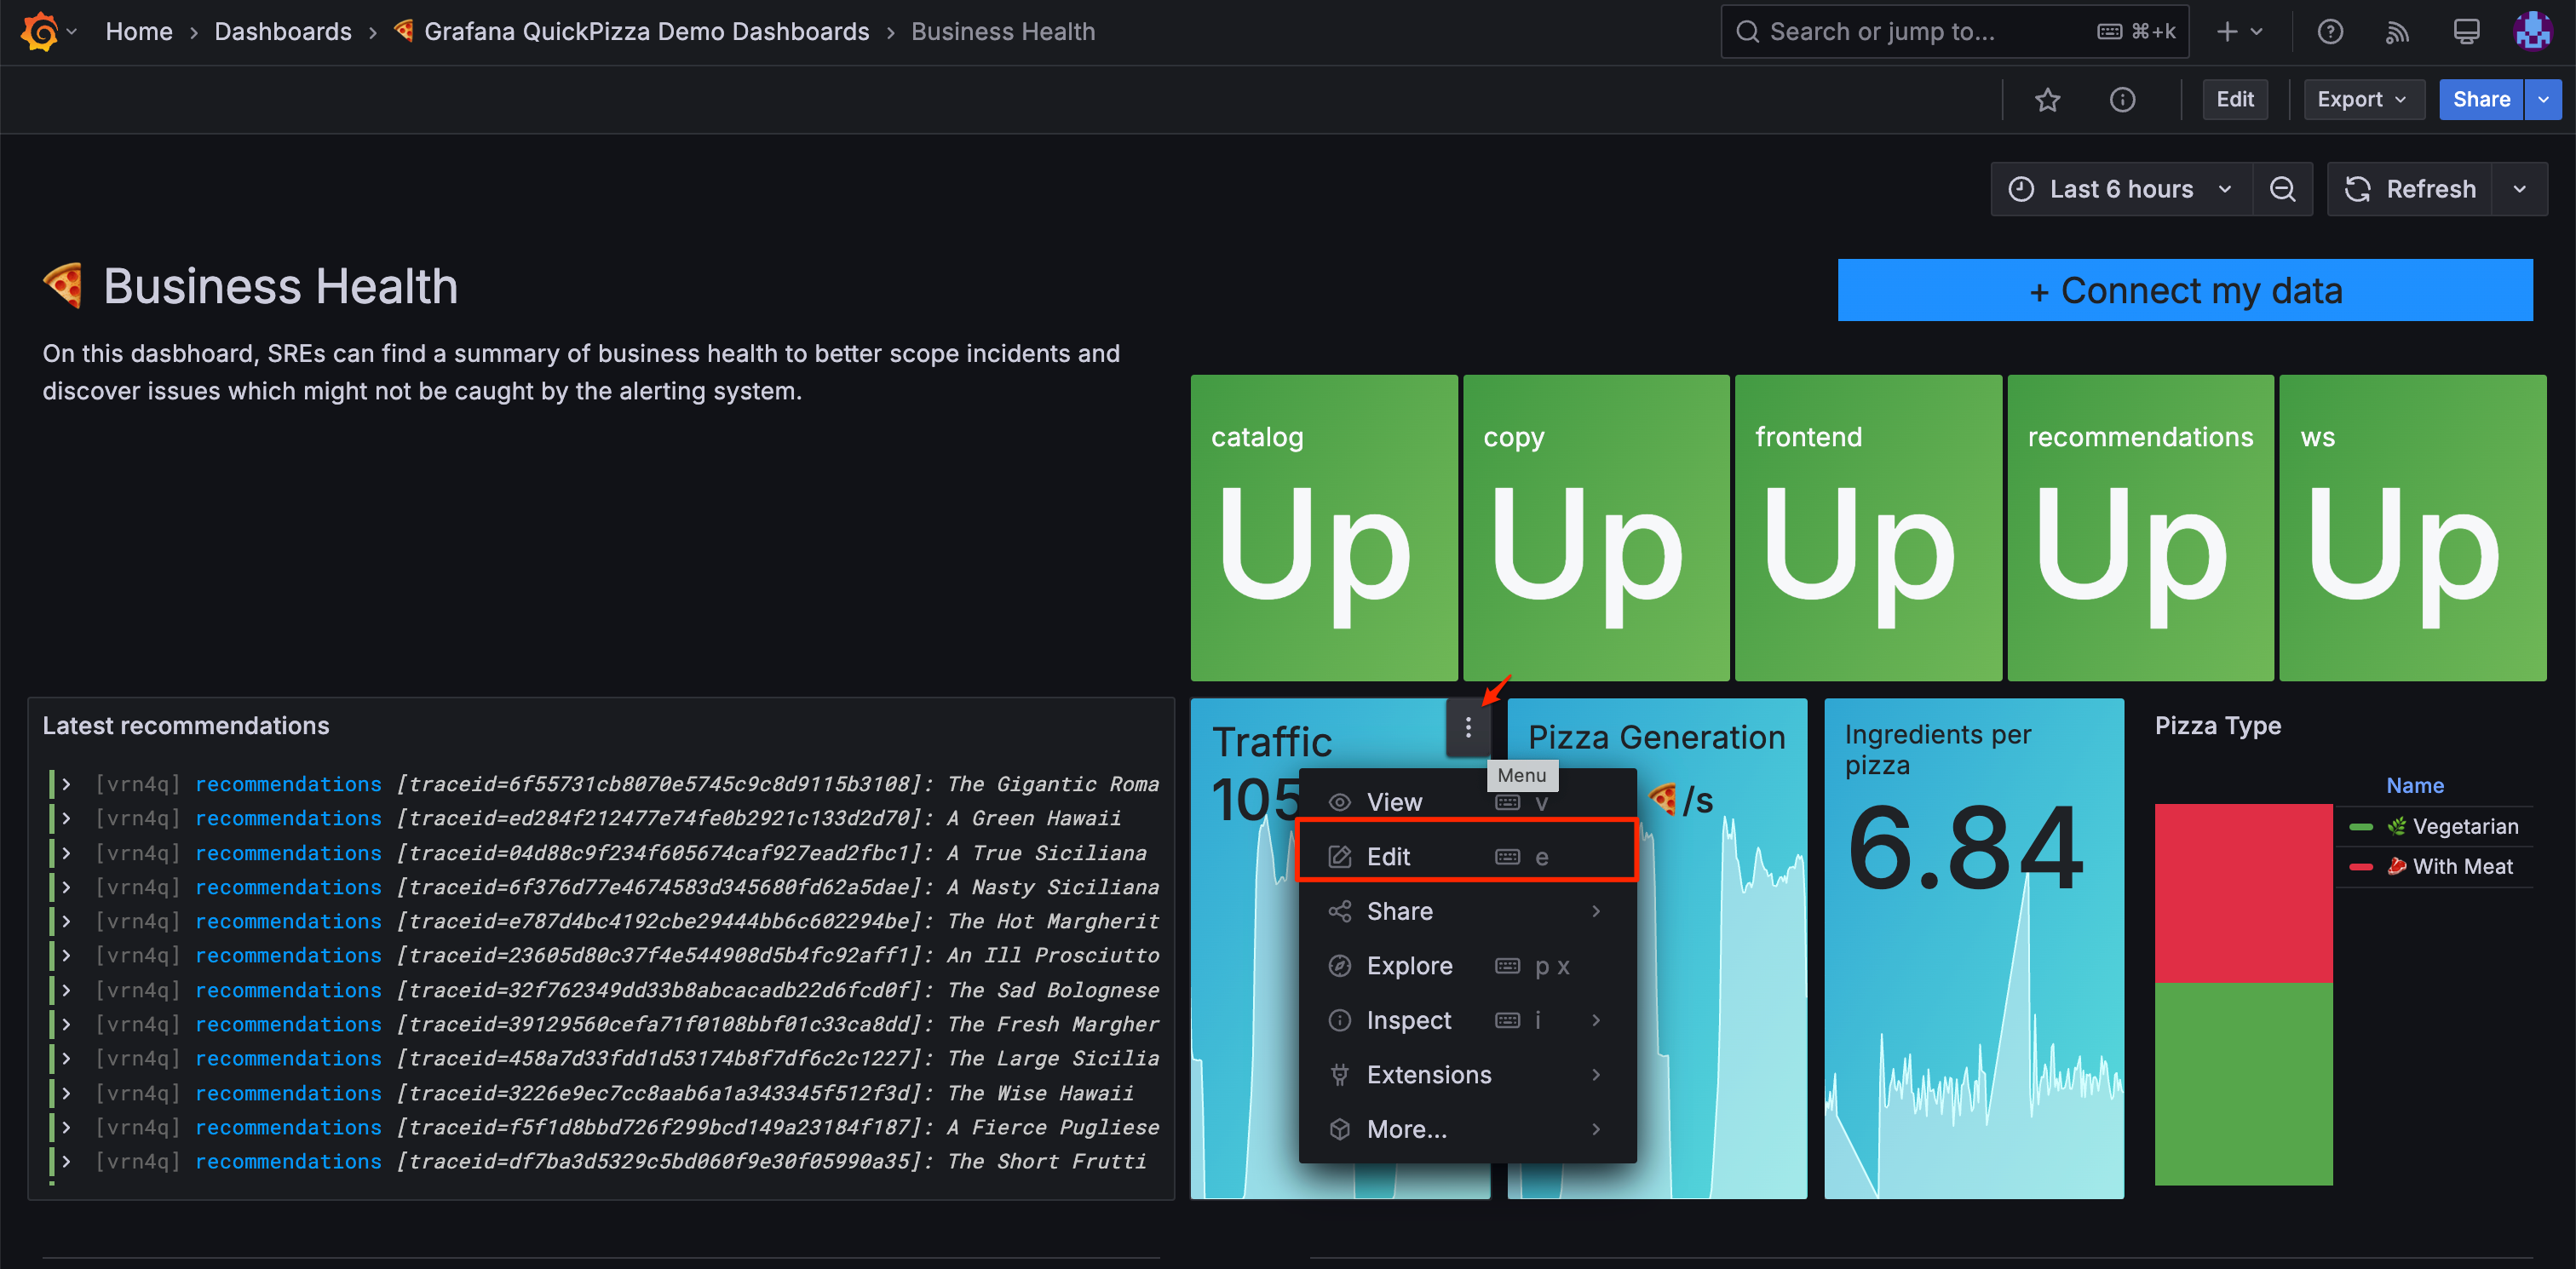Sort legend by Name header
2576x1269 pixels.
2414,786
